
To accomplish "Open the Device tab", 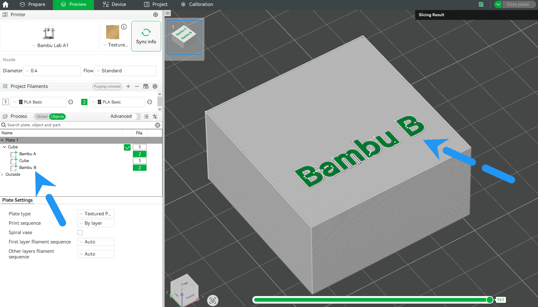I will point(115,4).
